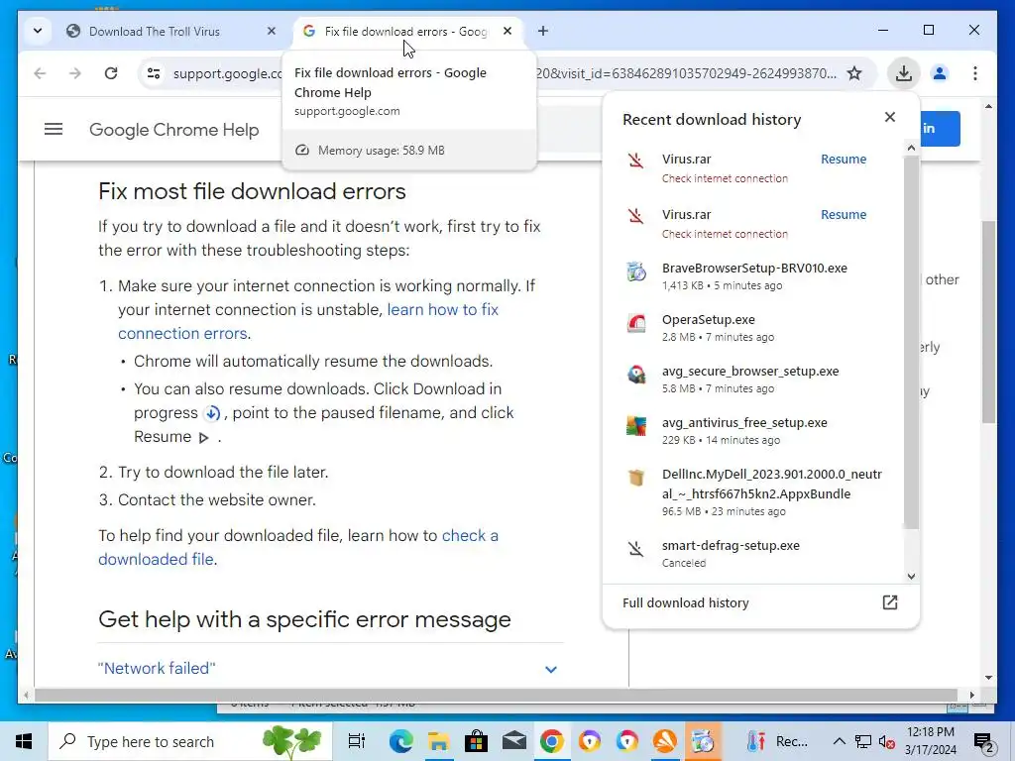The height and width of the screenshot is (761, 1015).
Task: Go forward to the next page
Action: coord(75,73)
